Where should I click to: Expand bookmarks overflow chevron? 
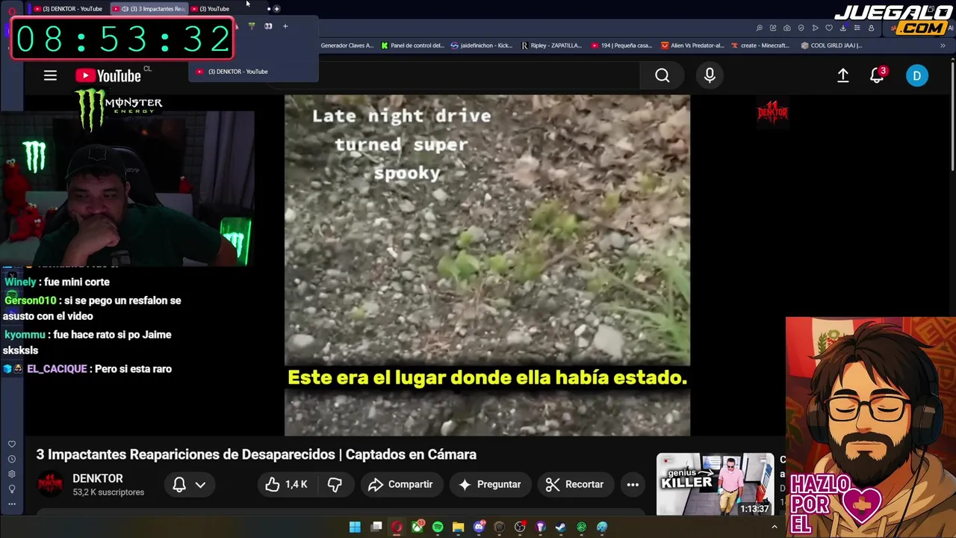943,46
